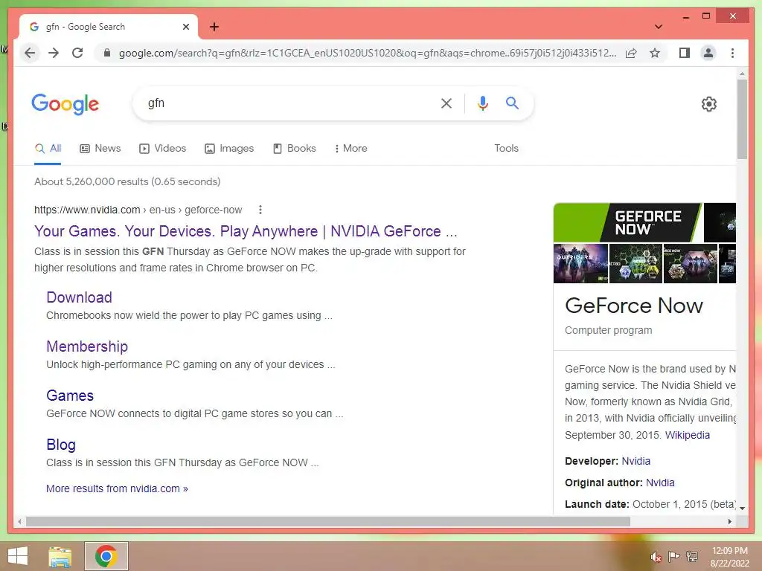Open the search Tools options
The image size is (762, 571).
(x=506, y=148)
